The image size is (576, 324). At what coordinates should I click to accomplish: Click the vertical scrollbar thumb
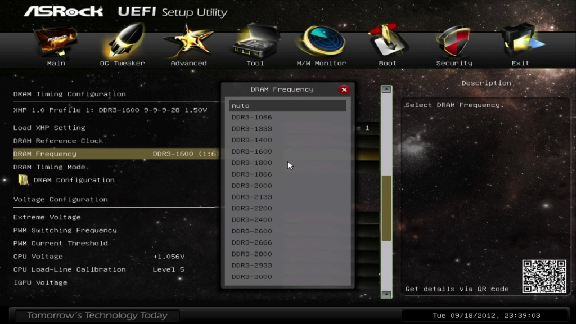pyautogui.click(x=386, y=208)
